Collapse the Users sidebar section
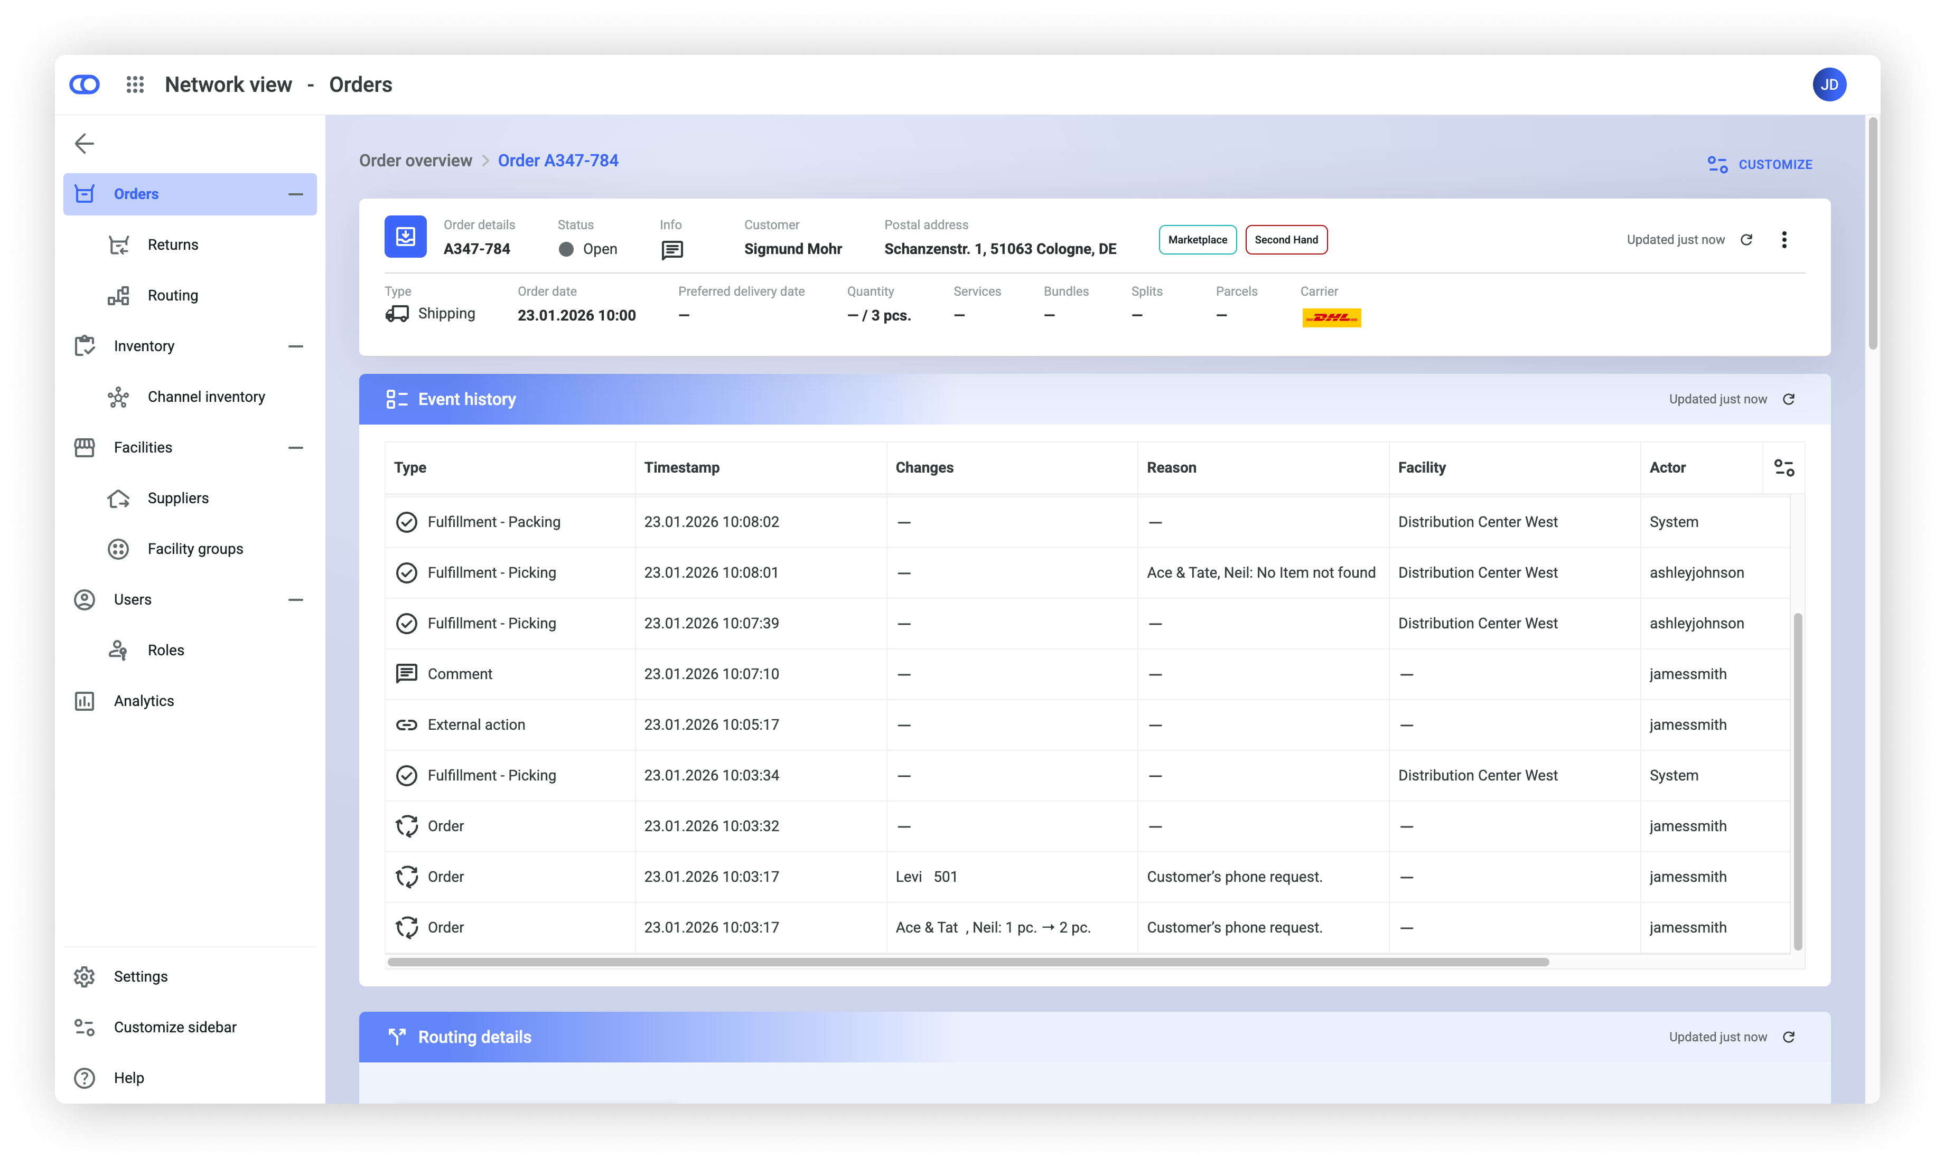The height and width of the screenshot is (1167, 1944). 296,599
